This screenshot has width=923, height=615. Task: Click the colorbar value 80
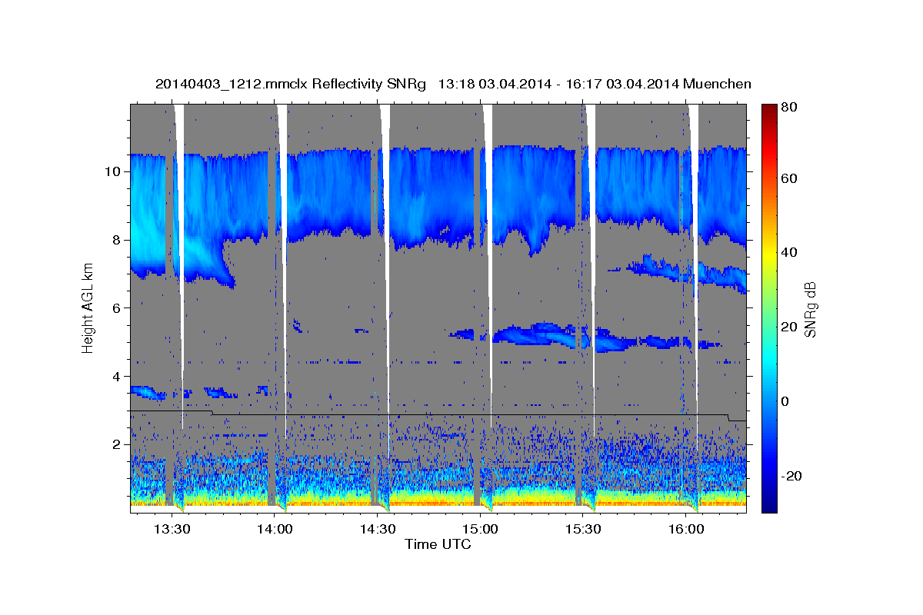(x=788, y=108)
